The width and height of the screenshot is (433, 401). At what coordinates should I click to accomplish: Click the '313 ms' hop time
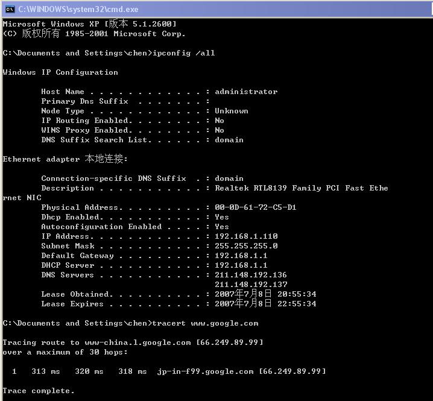[46, 371]
